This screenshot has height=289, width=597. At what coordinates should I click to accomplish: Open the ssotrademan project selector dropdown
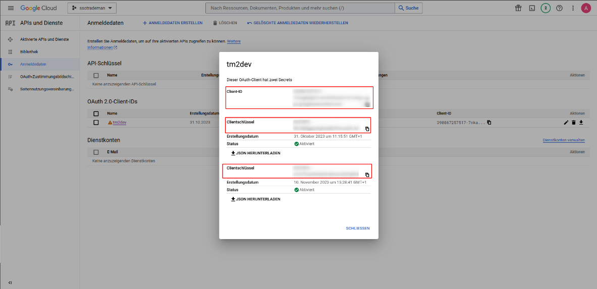[x=92, y=8]
